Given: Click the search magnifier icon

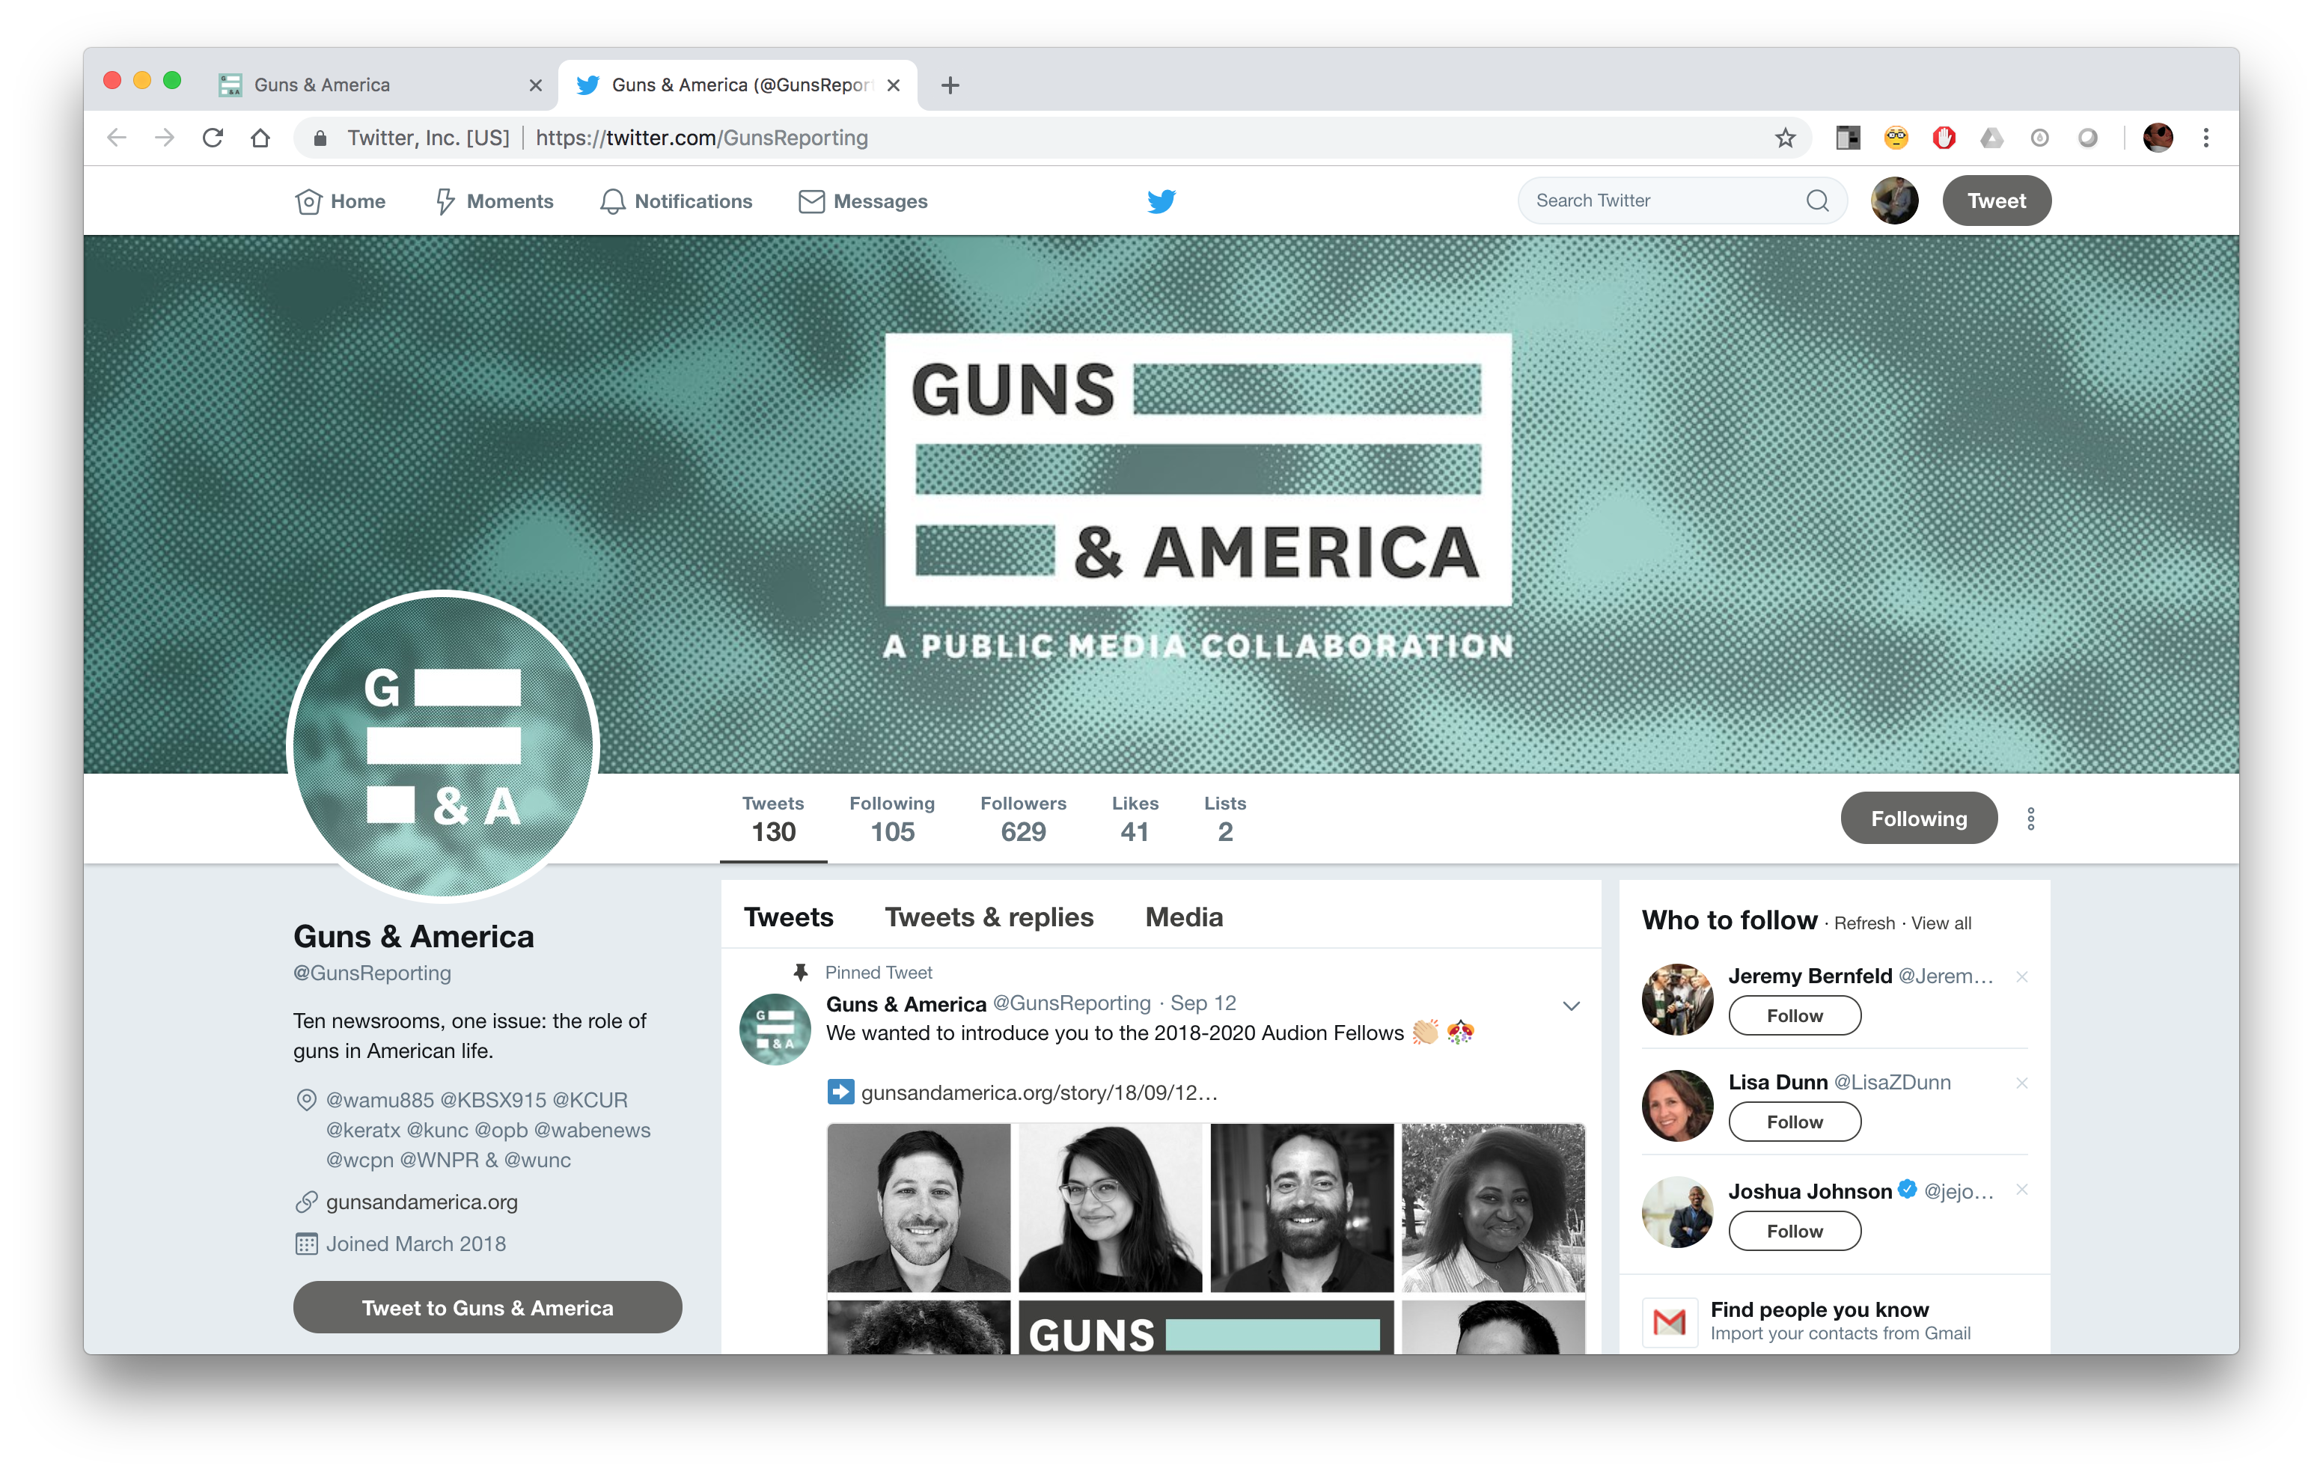Looking at the screenshot, I should click(1816, 201).
